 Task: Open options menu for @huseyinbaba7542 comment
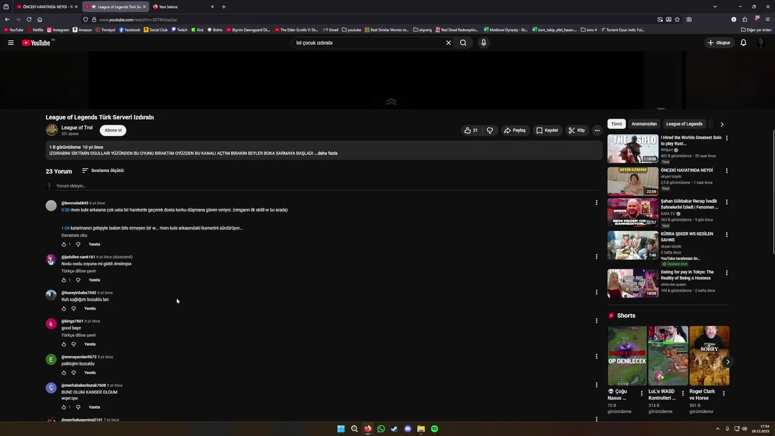click(596, 292)
